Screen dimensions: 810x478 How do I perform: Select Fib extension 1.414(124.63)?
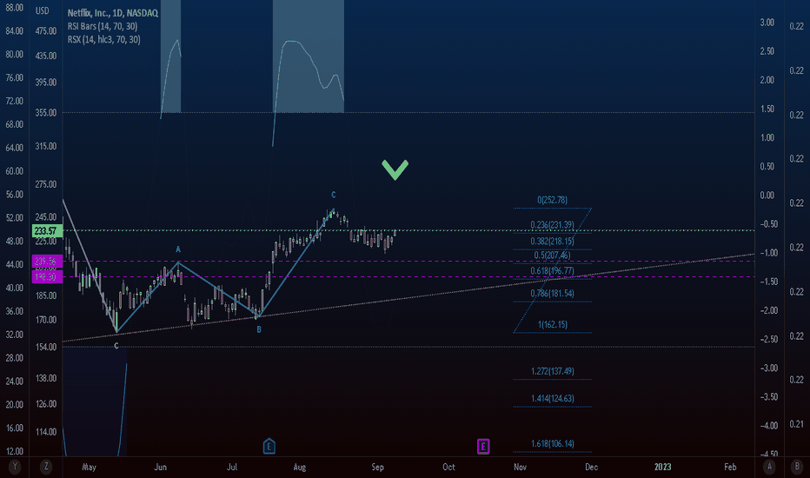point(552,398)
